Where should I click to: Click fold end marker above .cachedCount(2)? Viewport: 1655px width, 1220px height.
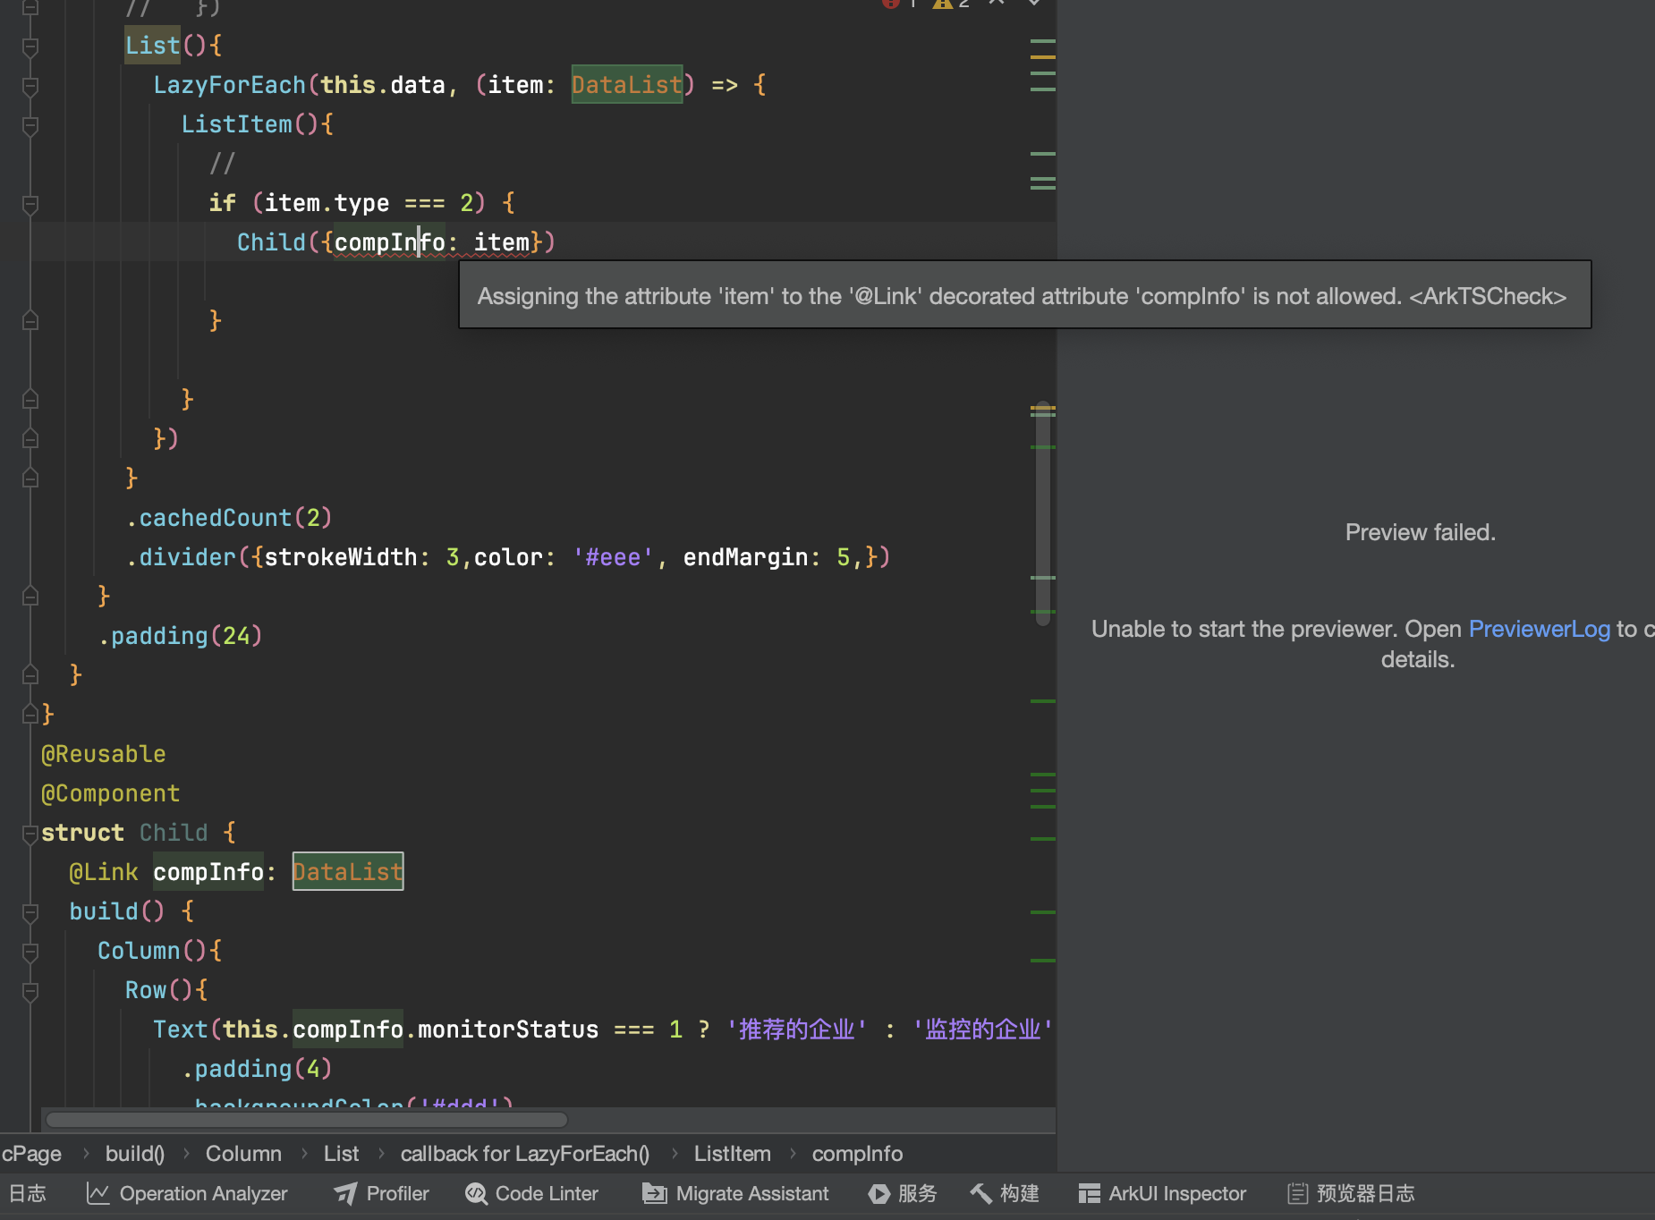[30, 479]
